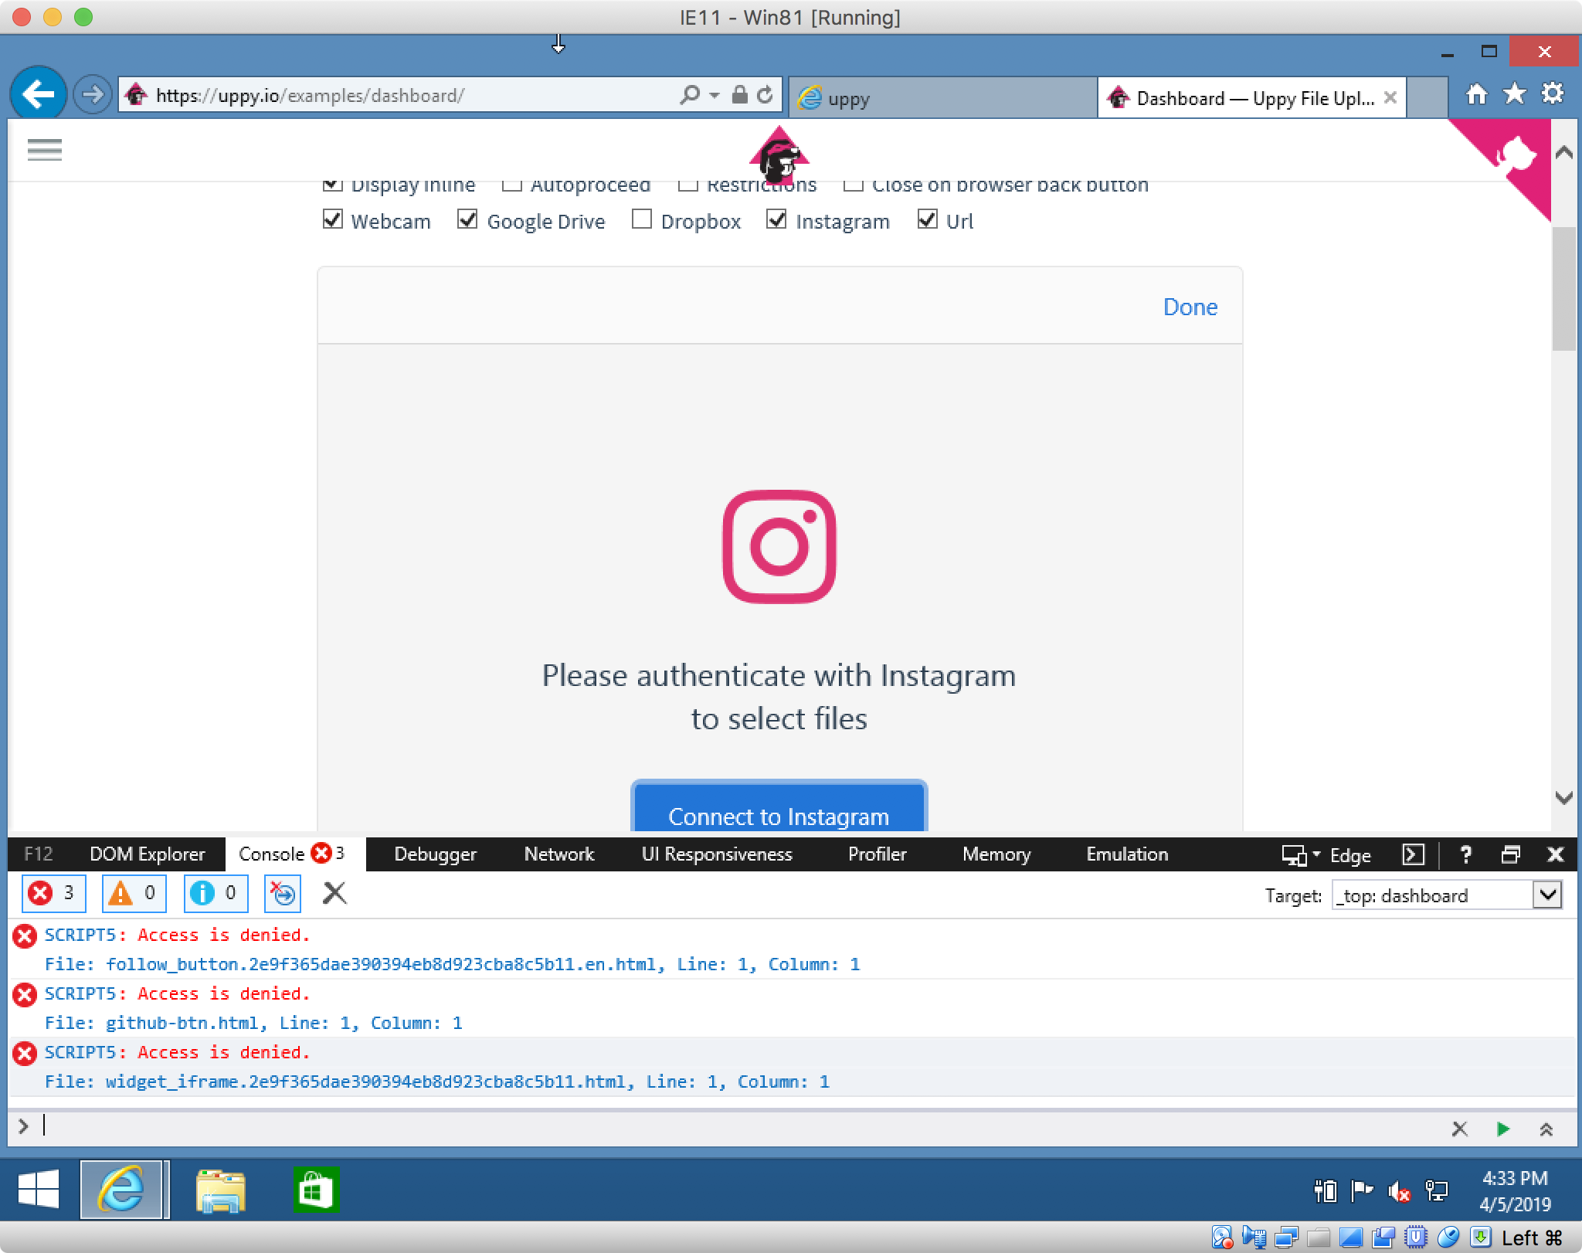Open the Network tab
Screen dimensions: 1582x1253
point(558,854)
